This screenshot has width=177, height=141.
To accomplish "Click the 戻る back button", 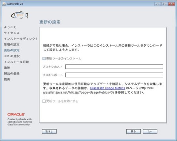I will pos(133,132).
